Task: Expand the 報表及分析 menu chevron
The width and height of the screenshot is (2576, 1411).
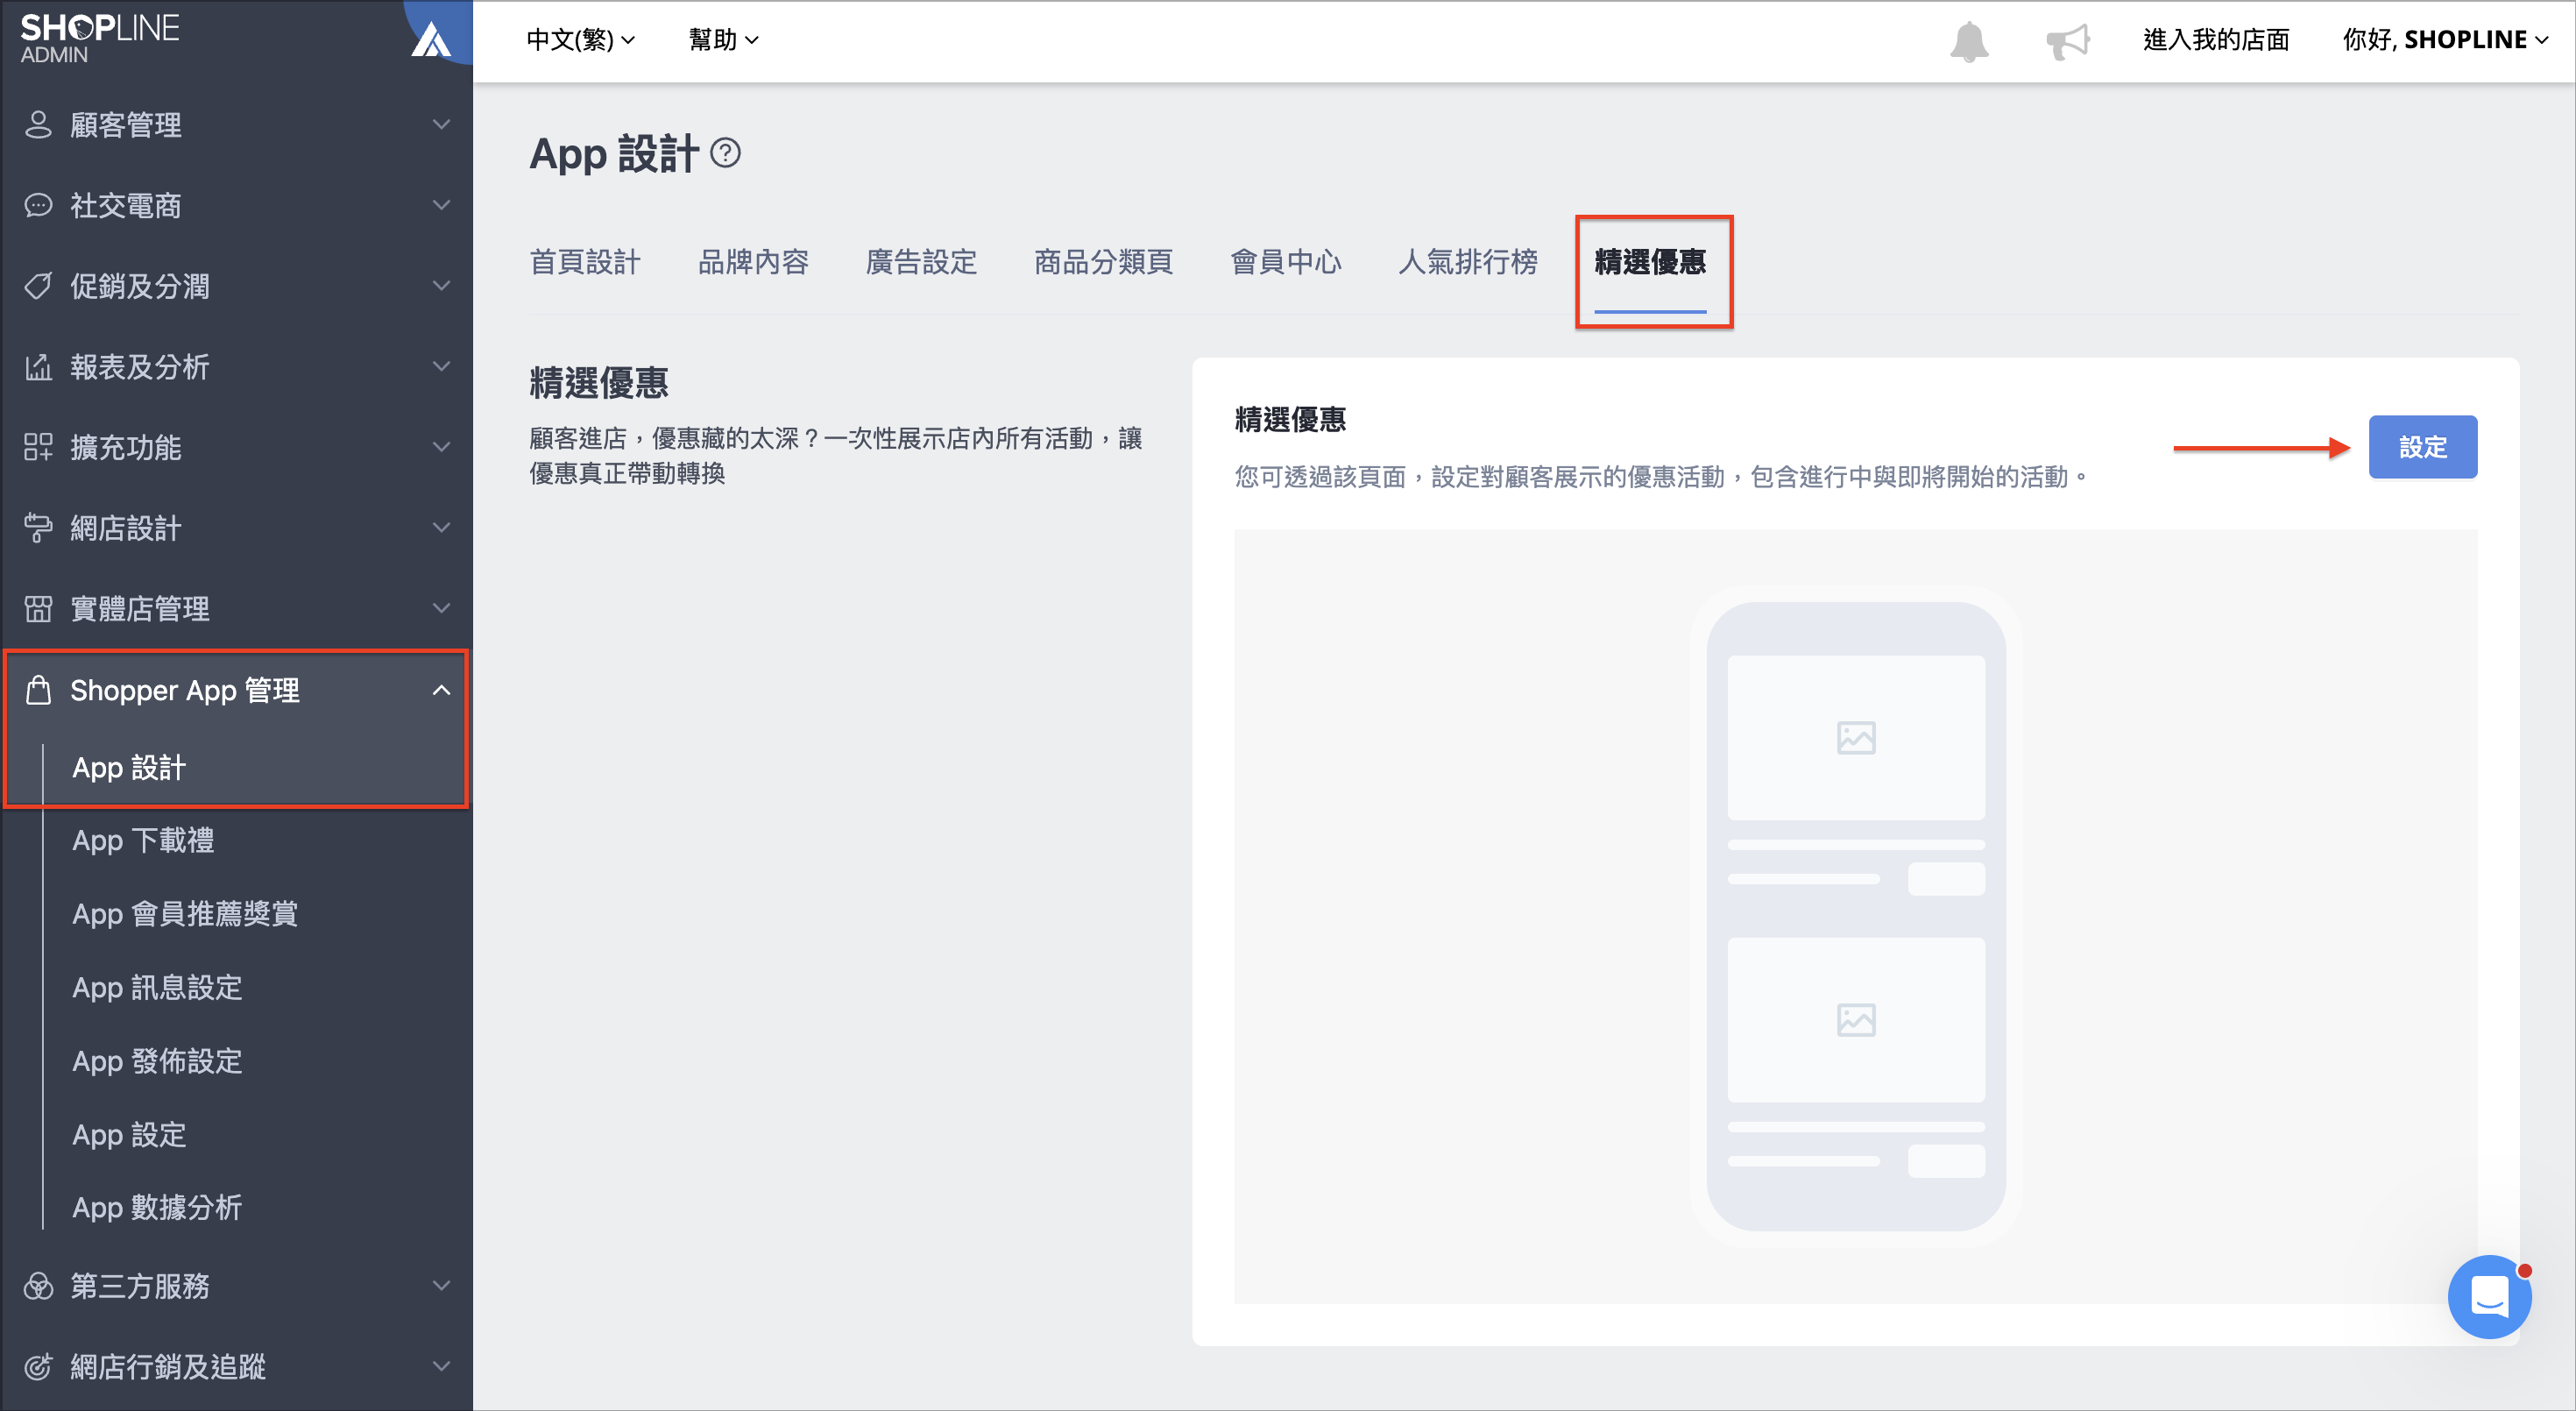Action: 441,367
